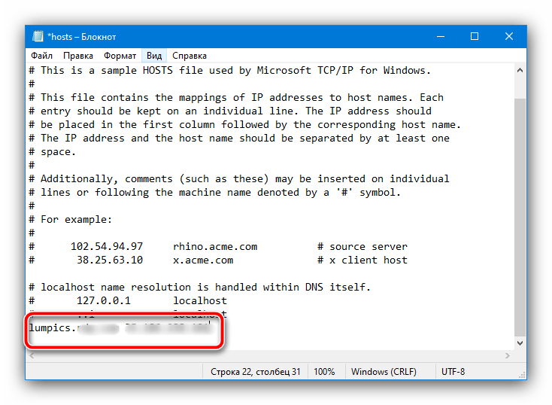Click line starting '# lines or following'

click(x=215, y=193)
